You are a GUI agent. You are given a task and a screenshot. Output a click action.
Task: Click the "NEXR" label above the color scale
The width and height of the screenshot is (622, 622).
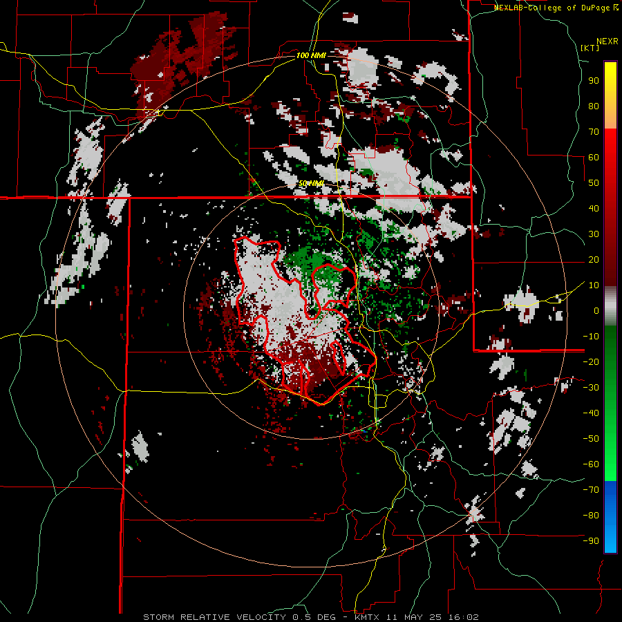point(607,41)
